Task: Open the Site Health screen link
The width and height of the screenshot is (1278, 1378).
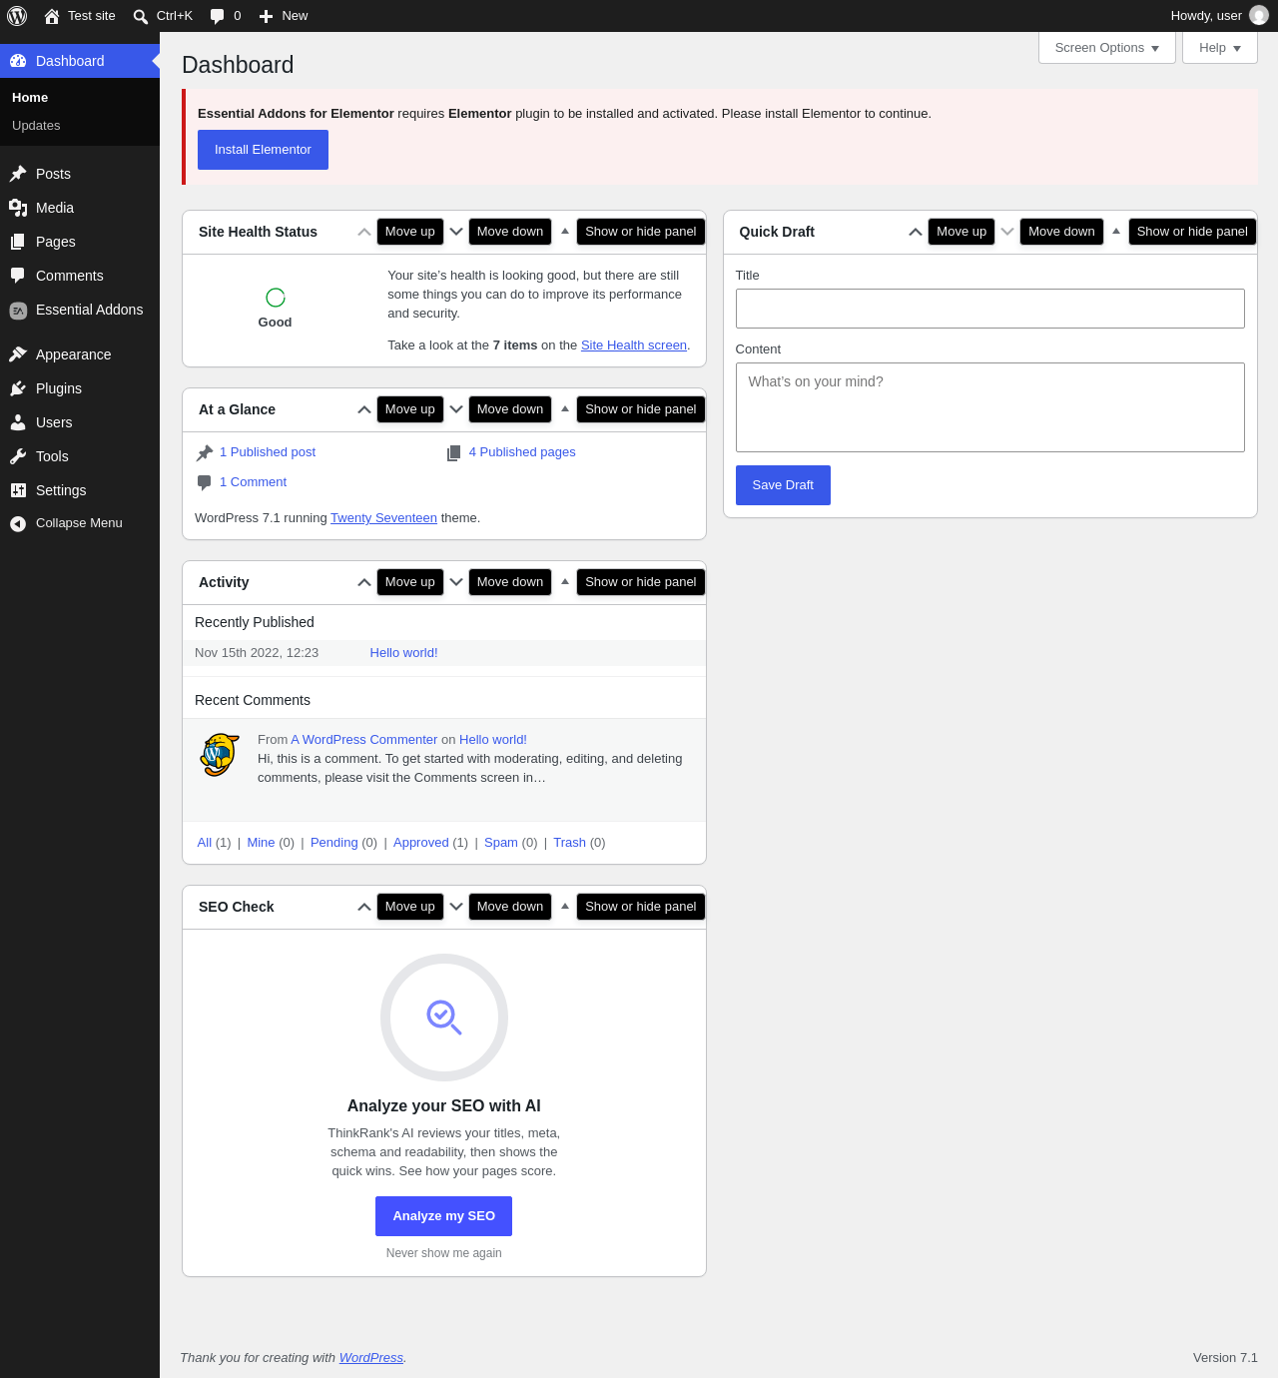Action: (634, 345)
